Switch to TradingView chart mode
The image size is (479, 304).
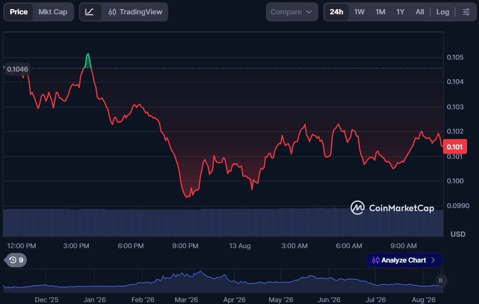coord(135,12)
